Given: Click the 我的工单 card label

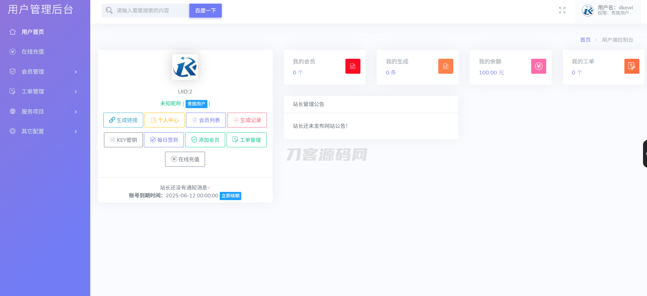Looking at the screenshot, I should [583, 62].
